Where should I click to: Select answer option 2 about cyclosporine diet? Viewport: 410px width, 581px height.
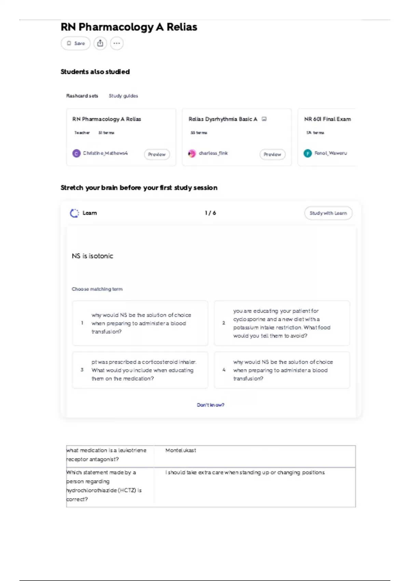[x=282, y=323]
